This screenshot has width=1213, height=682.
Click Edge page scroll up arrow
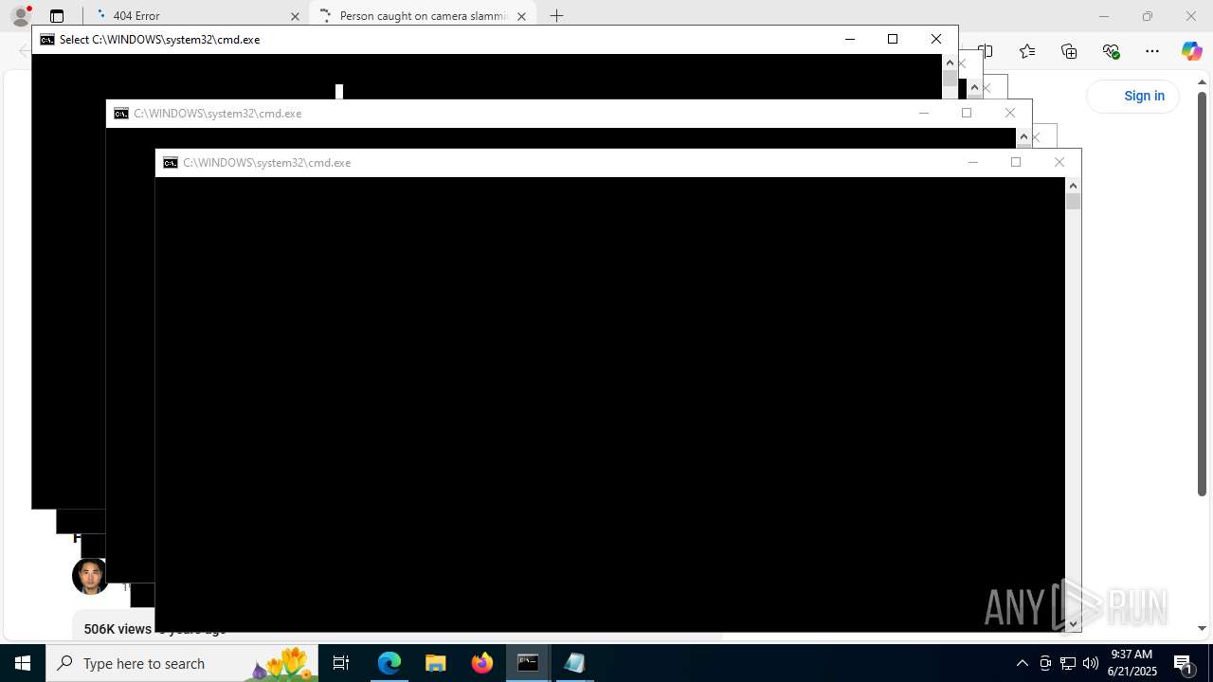(1202, 81)
